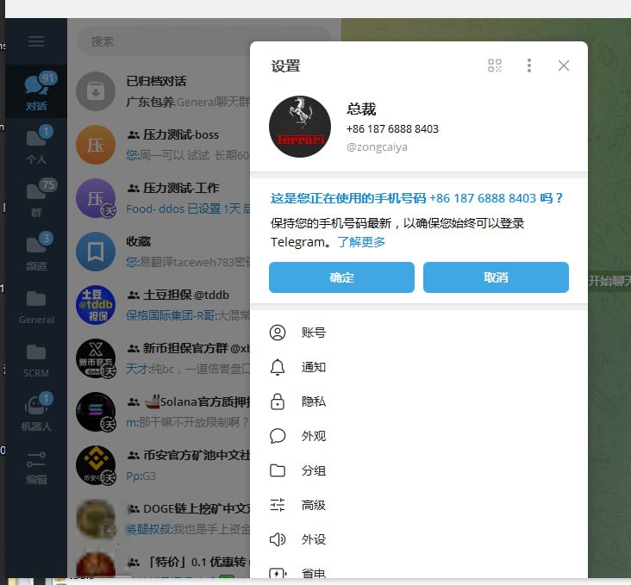The image size is (631, 585).
Task: Open 账号 account settings
Action: coord(314,333)
